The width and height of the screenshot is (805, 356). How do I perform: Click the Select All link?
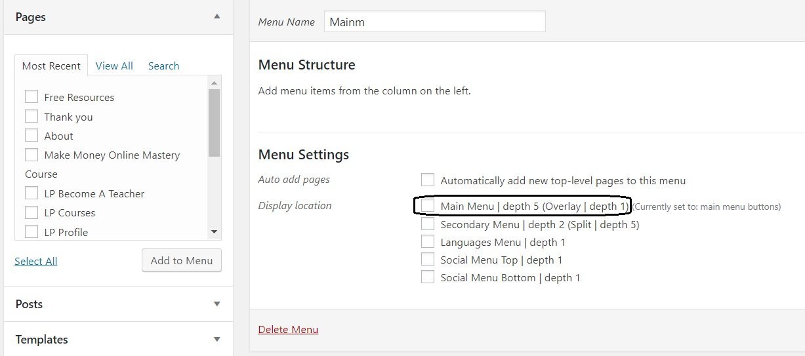tap(36, 261)
